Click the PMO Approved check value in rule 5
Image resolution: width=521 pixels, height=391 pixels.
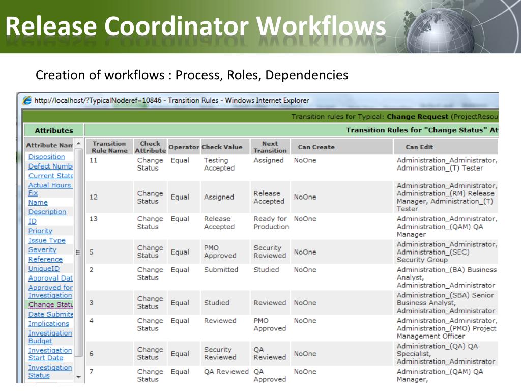[x=220, y=252]
